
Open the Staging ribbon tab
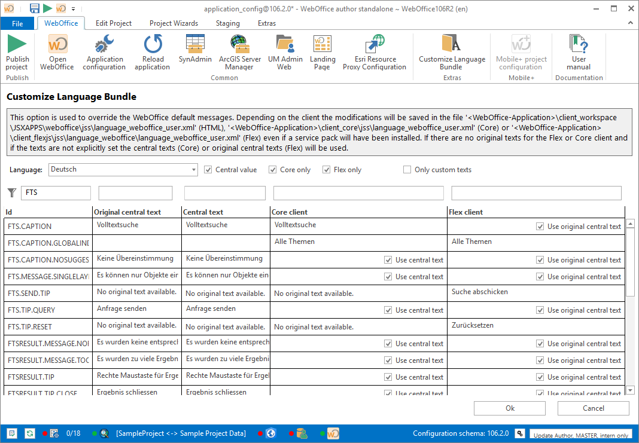[227, 23]
